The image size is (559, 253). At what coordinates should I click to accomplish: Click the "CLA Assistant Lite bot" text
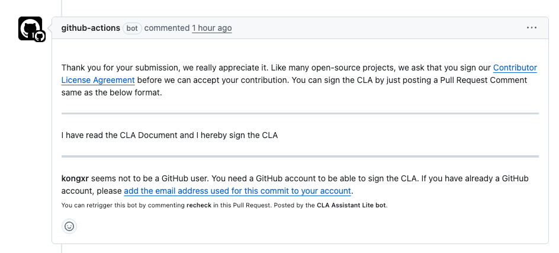352,206
